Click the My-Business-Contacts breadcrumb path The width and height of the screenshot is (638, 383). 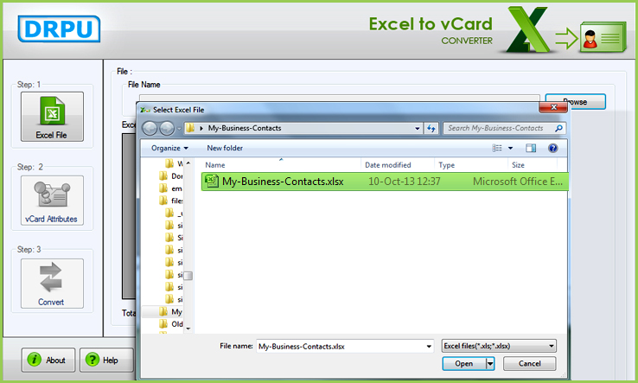tap(245, 128)
